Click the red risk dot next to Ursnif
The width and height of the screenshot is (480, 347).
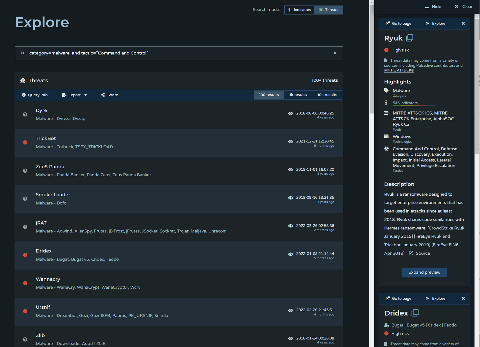[25, 311]
